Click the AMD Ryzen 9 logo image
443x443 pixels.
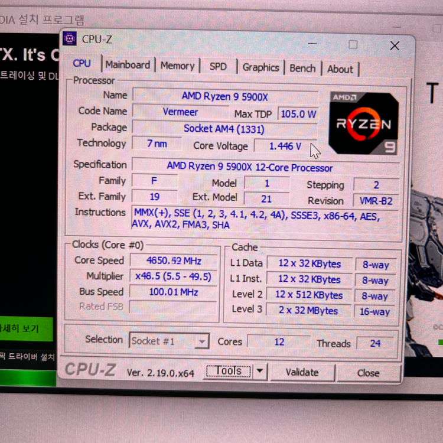coord(364,123)
